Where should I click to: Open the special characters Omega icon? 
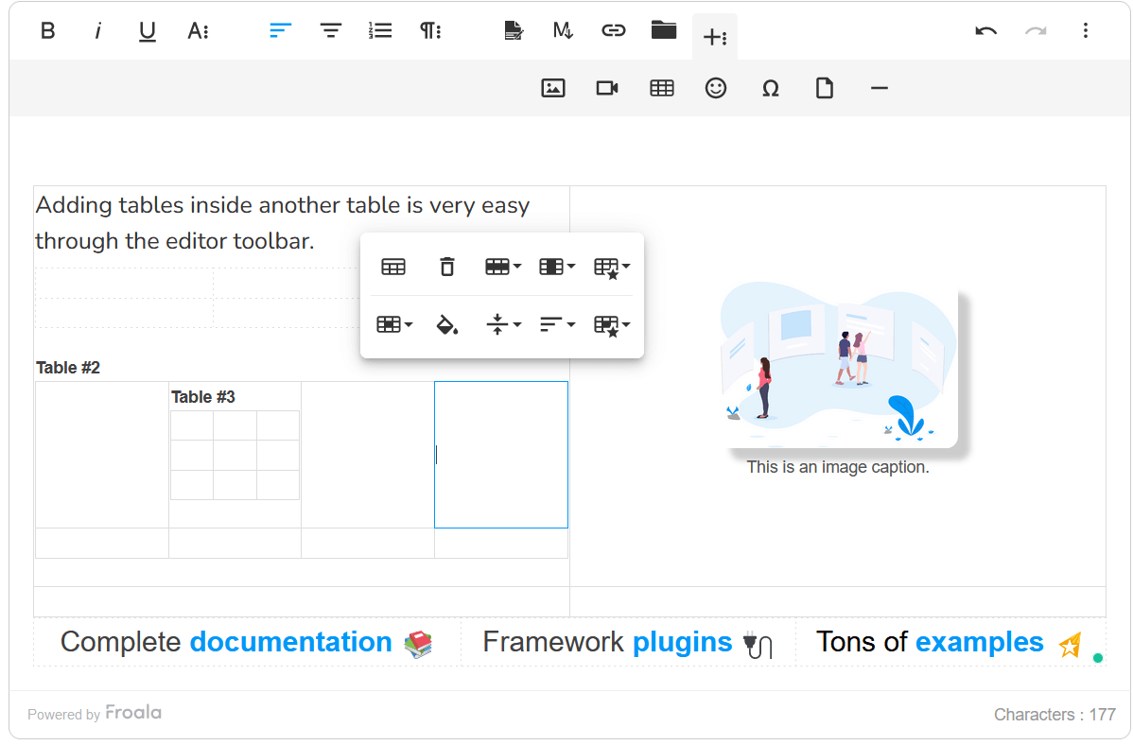click(x=770, y=88)
